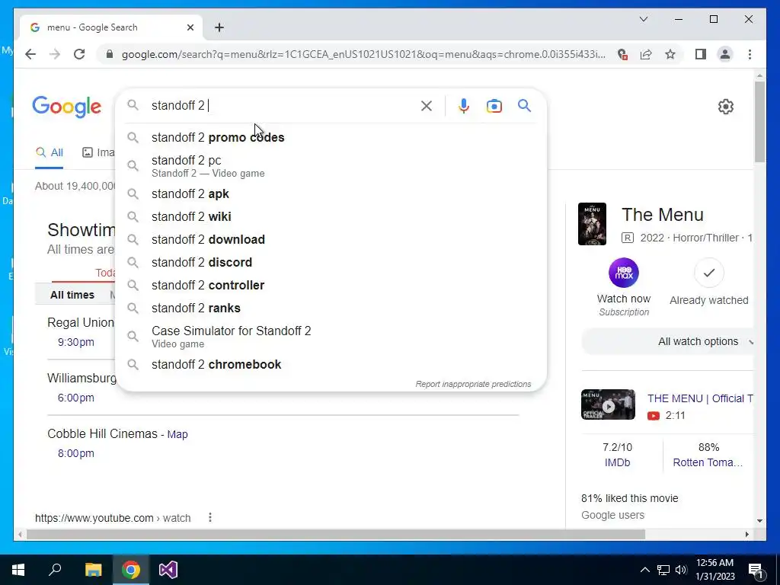The width and height of the screenshot is (780, 585).
Task: Click the blue magnifier search button
Action: tap(524, 105)
